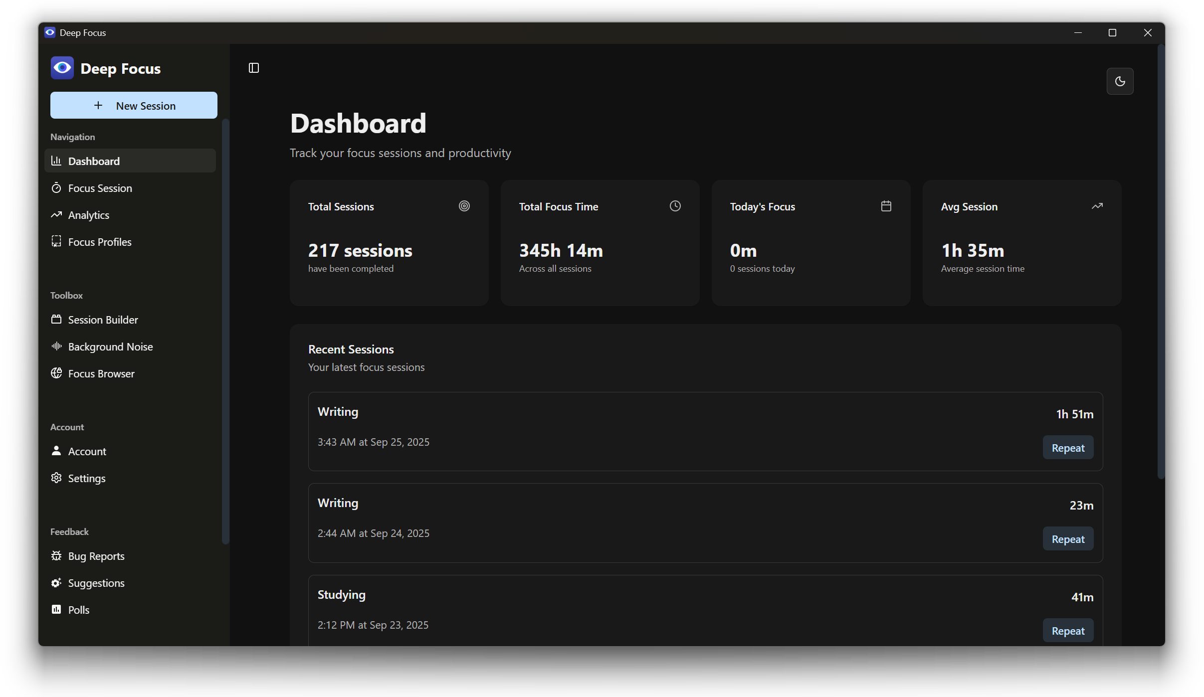This screenshot has height=697, width=1204.
Task: Click the Focus Browser globe icon
Action: pos(56,373)
